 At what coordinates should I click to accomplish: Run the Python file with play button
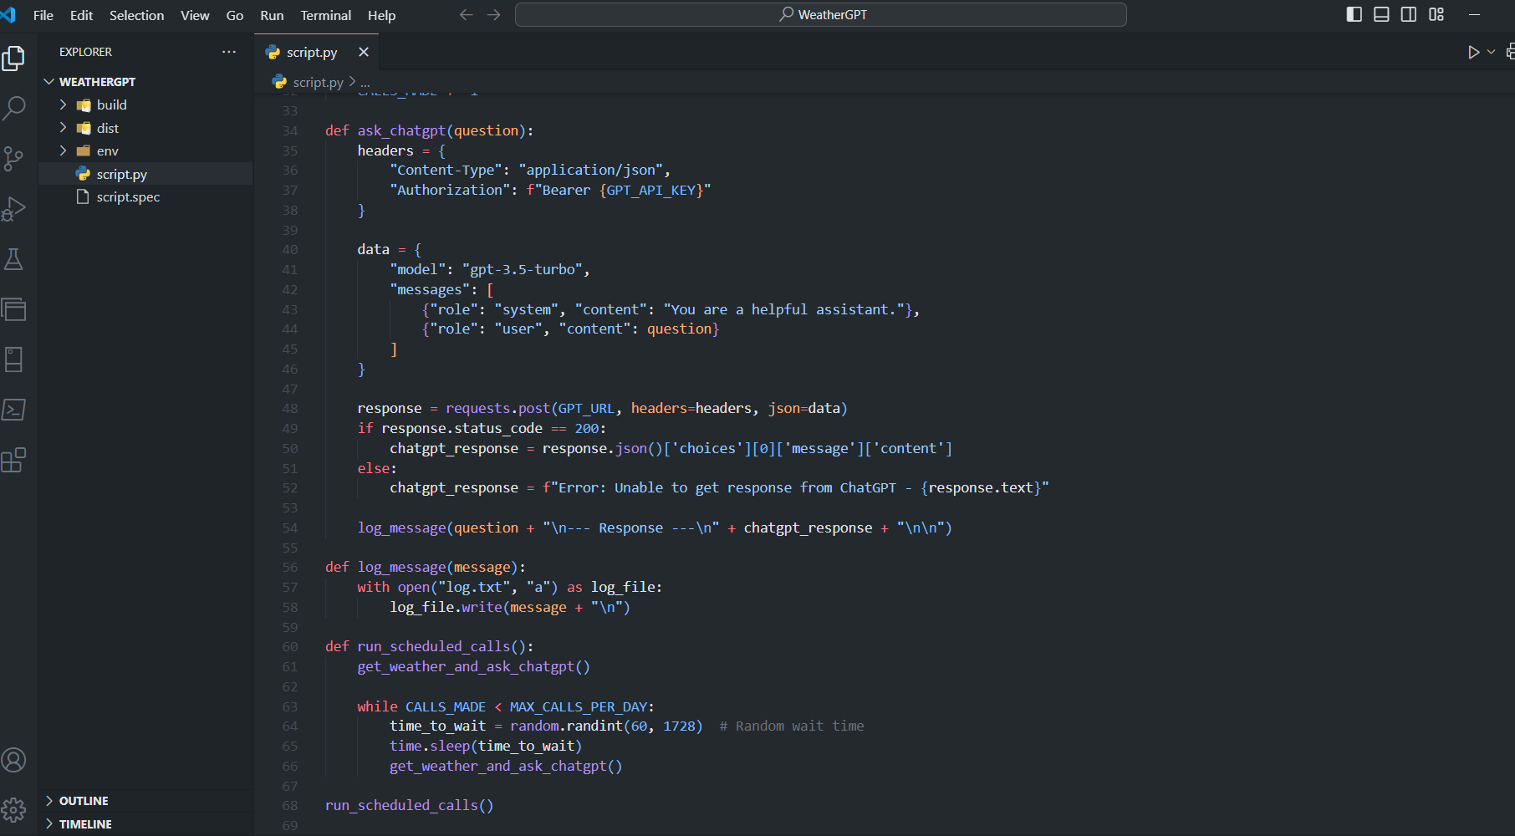[x=1473, y=52]
